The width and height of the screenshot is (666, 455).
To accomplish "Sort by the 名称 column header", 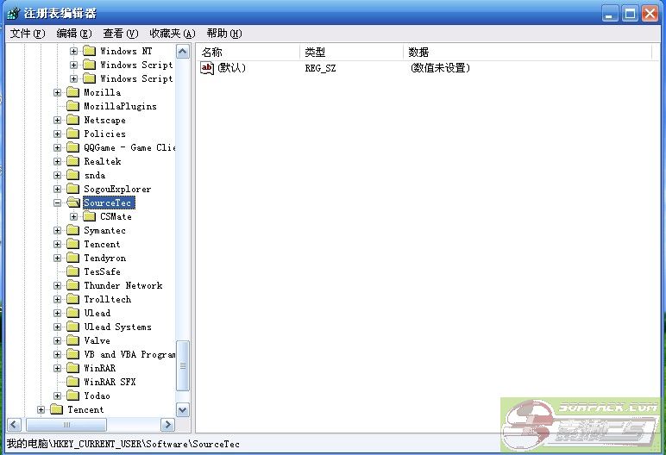I will click(x=248, y=53).
